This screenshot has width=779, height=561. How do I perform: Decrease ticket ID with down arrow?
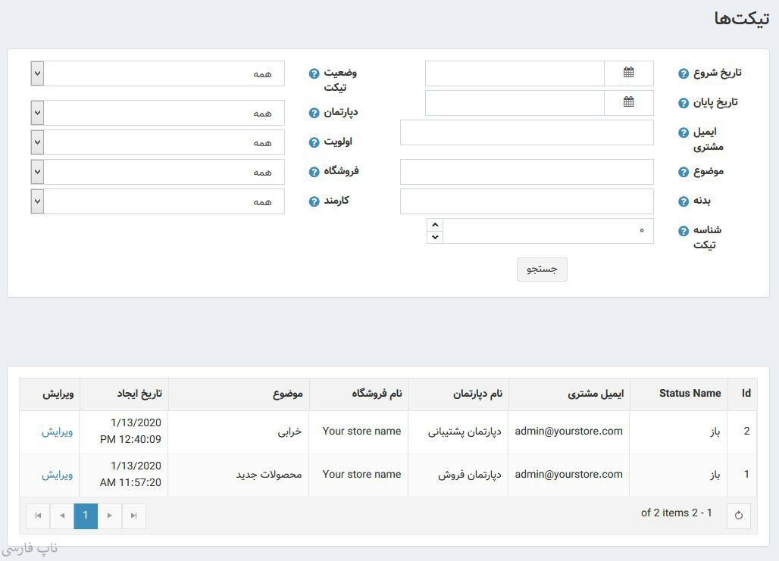click(x=434, y=237)
